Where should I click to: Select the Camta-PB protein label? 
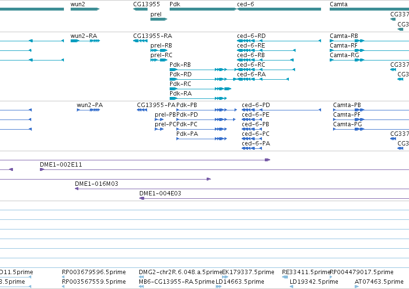347,105
